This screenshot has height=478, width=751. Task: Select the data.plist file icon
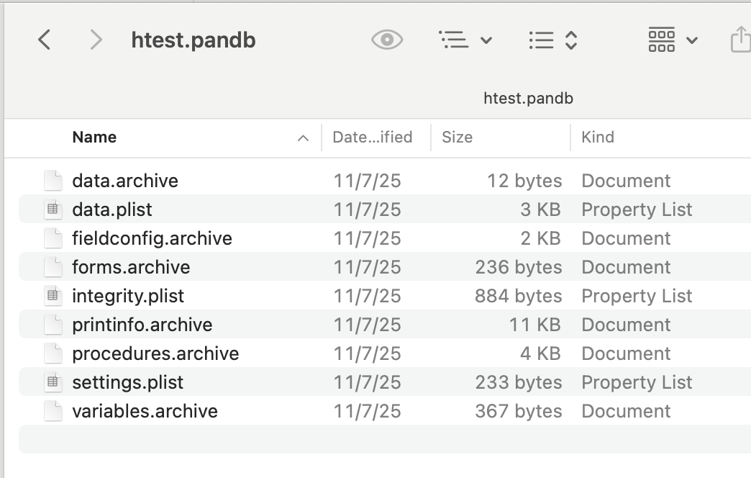pos(53,209)
